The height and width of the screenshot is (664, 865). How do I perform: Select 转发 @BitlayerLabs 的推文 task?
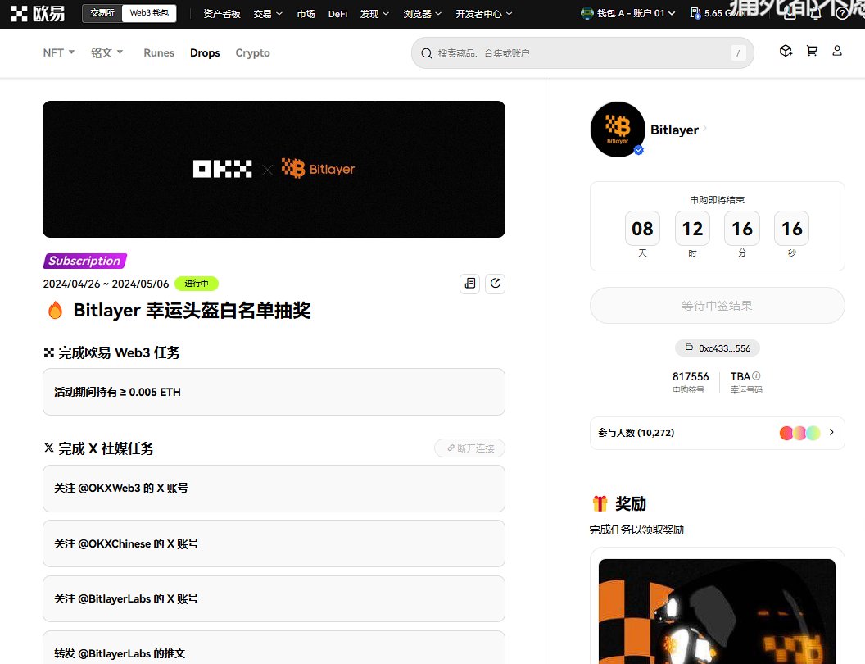pyautogui.click(x=274, y=648)
